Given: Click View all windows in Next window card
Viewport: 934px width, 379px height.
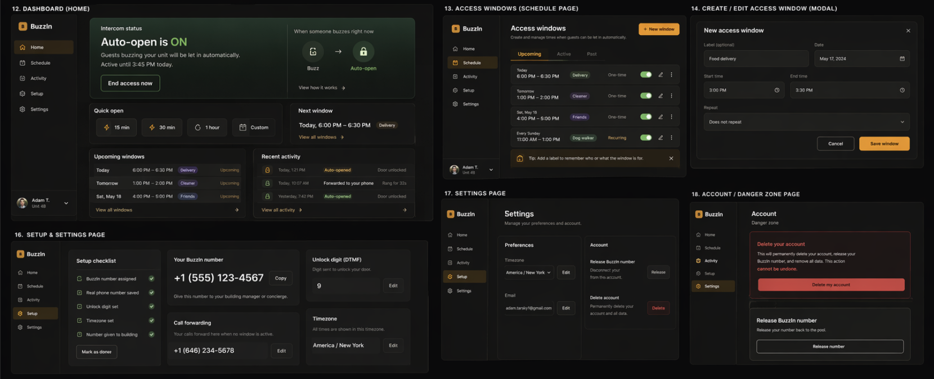Looking at the screenshot, I should (321, 137).
